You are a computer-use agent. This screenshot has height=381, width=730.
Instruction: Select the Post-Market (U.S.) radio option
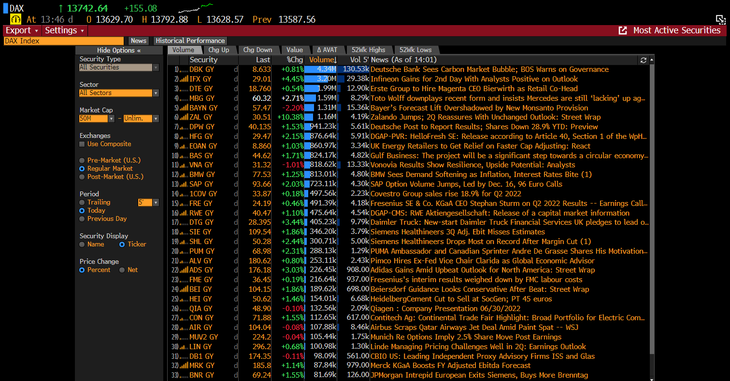tap(82, 177)
